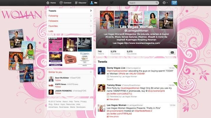The width and height of the screenshot is (211, 118).
Task: Open the Following list
Action: [x=70, y=16]
